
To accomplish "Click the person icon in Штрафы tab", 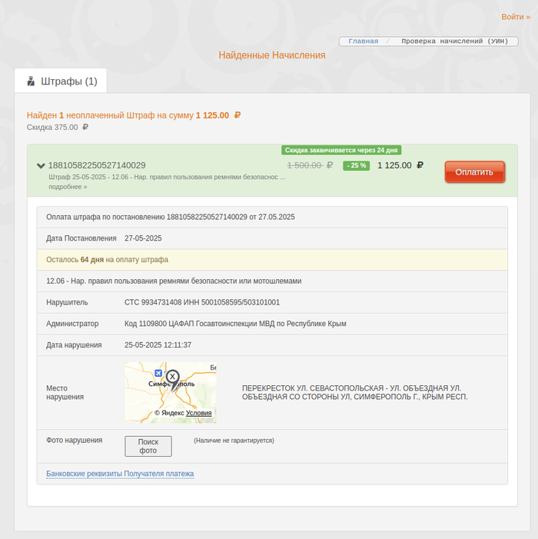I will 31,81.
